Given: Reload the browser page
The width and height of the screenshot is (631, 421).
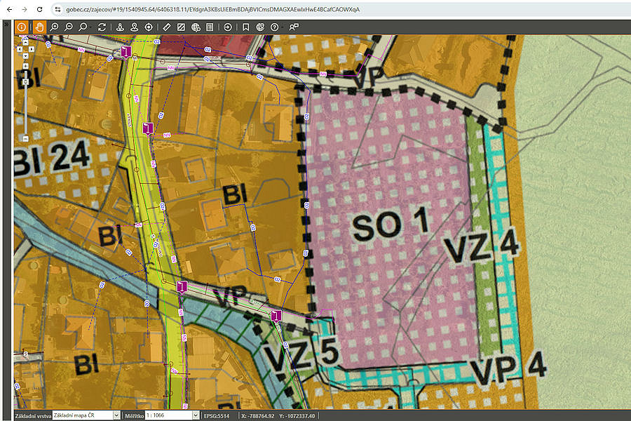Looking at the screenshot, I should (x=39, y=9).
